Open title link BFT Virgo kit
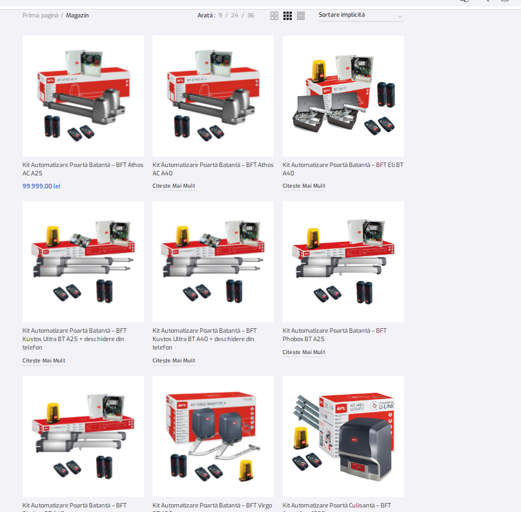Screen dimensions: 521x512 coord(212,506)
